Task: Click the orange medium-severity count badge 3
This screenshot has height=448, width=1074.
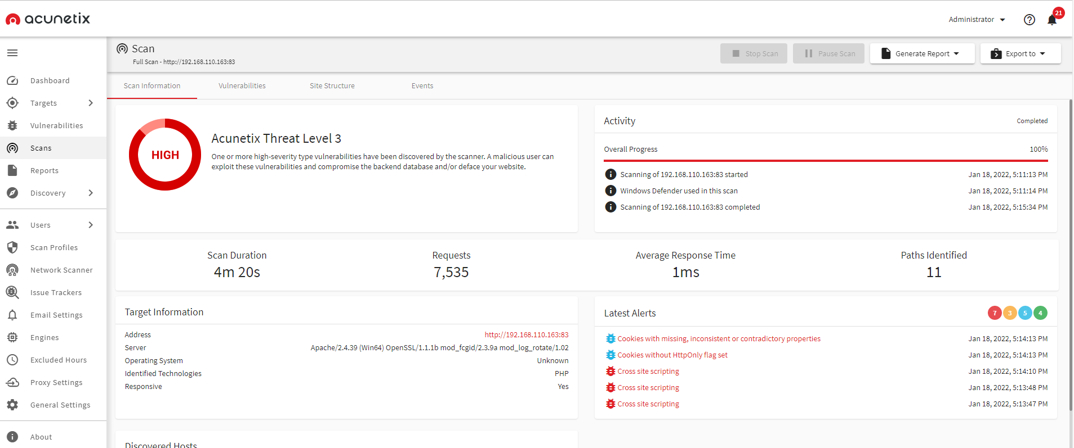Action: coord(1010,313)
